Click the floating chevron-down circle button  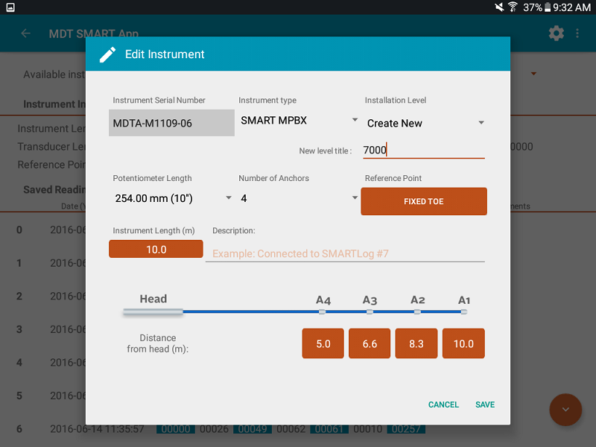coord(565,410)
